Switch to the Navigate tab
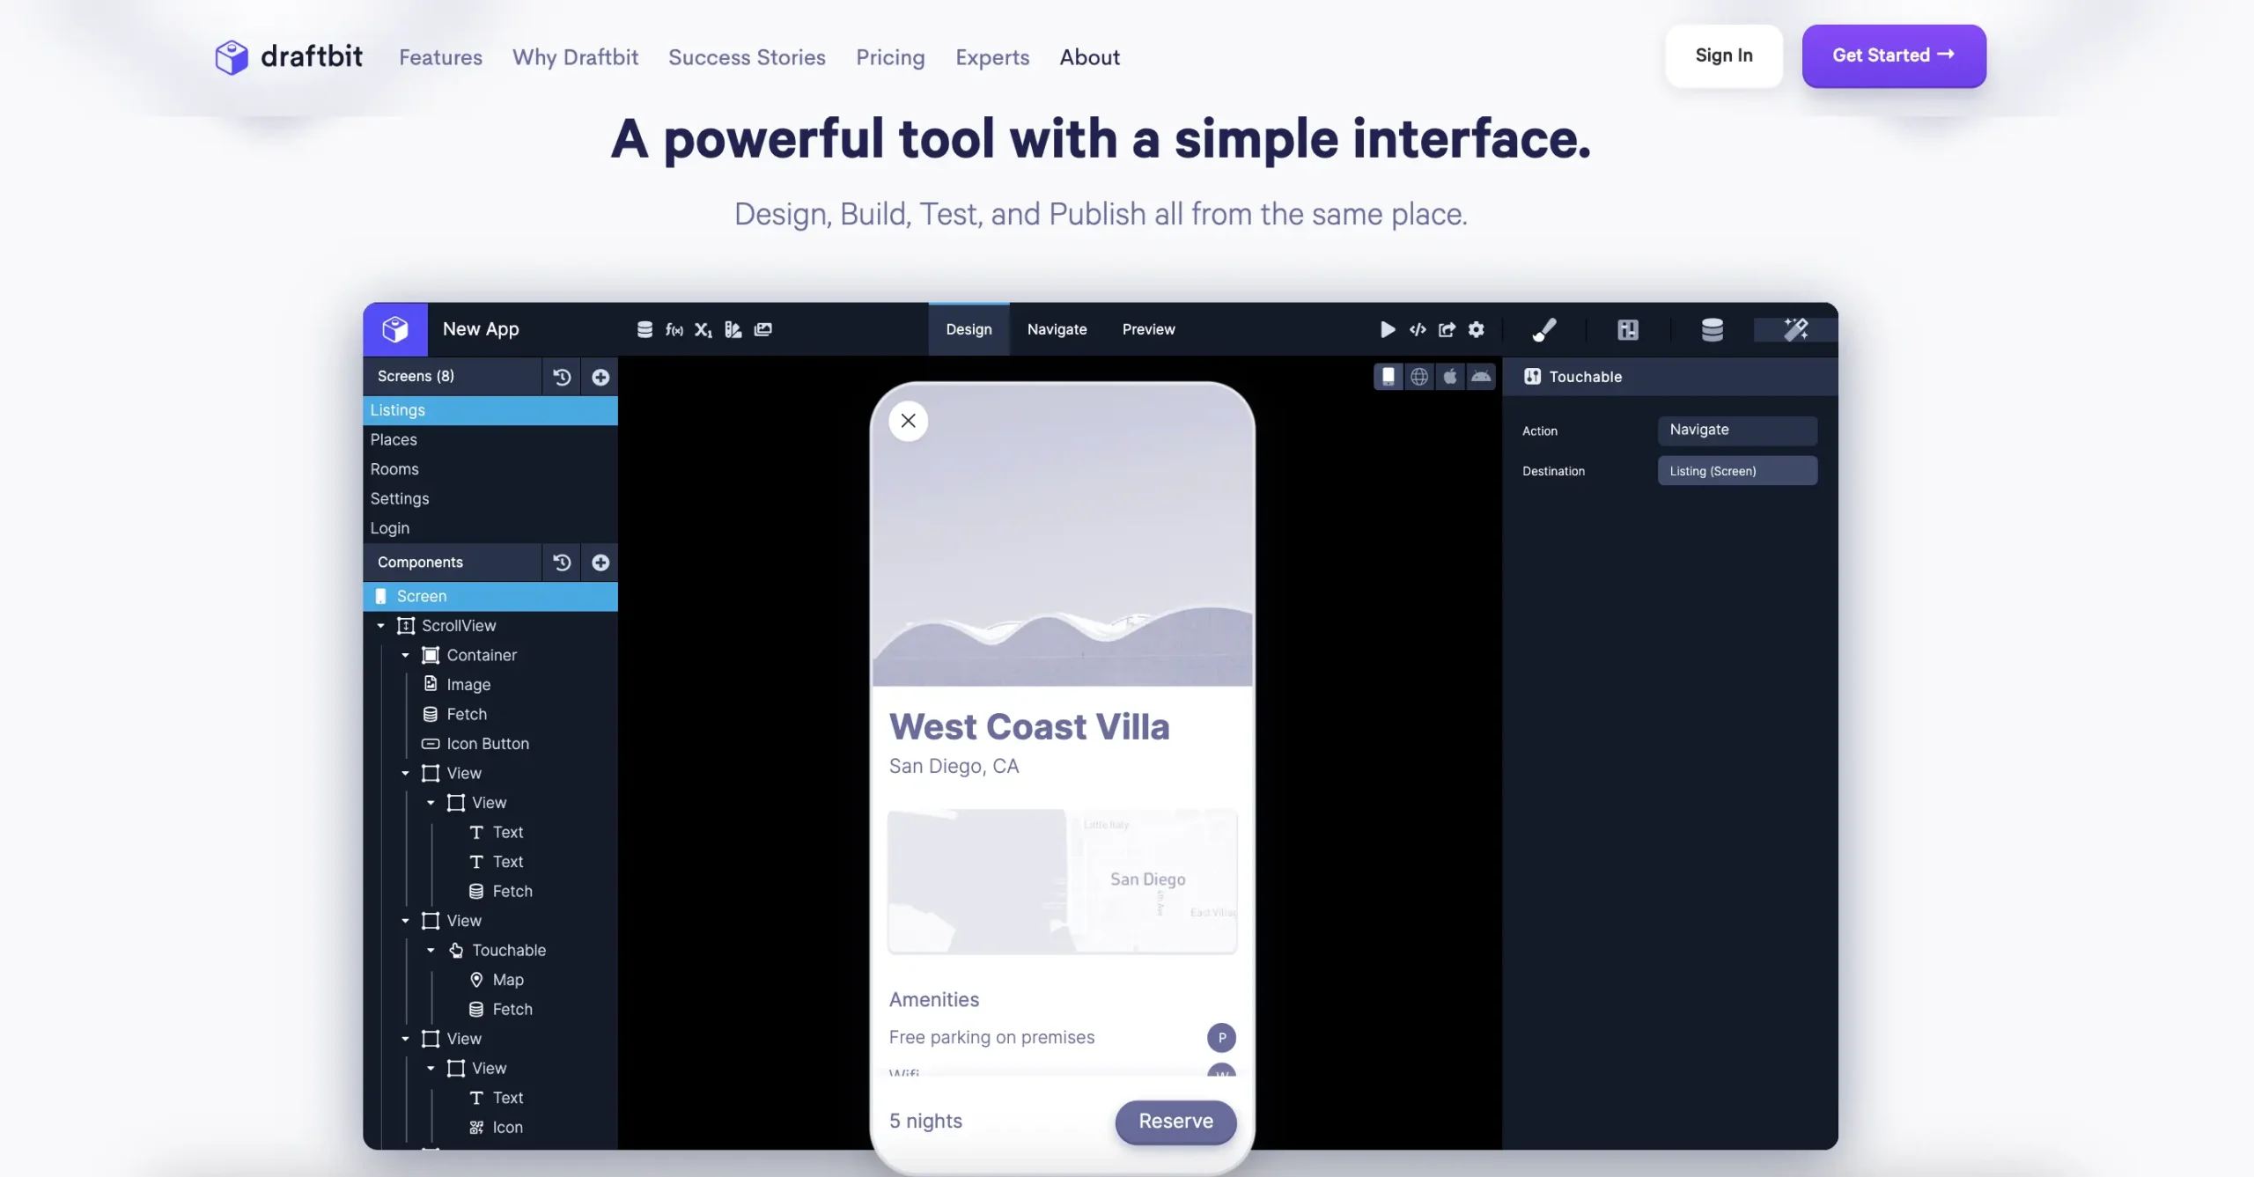The width and height of the screenshot is (2254, 1177). [x=1057, y=329]
